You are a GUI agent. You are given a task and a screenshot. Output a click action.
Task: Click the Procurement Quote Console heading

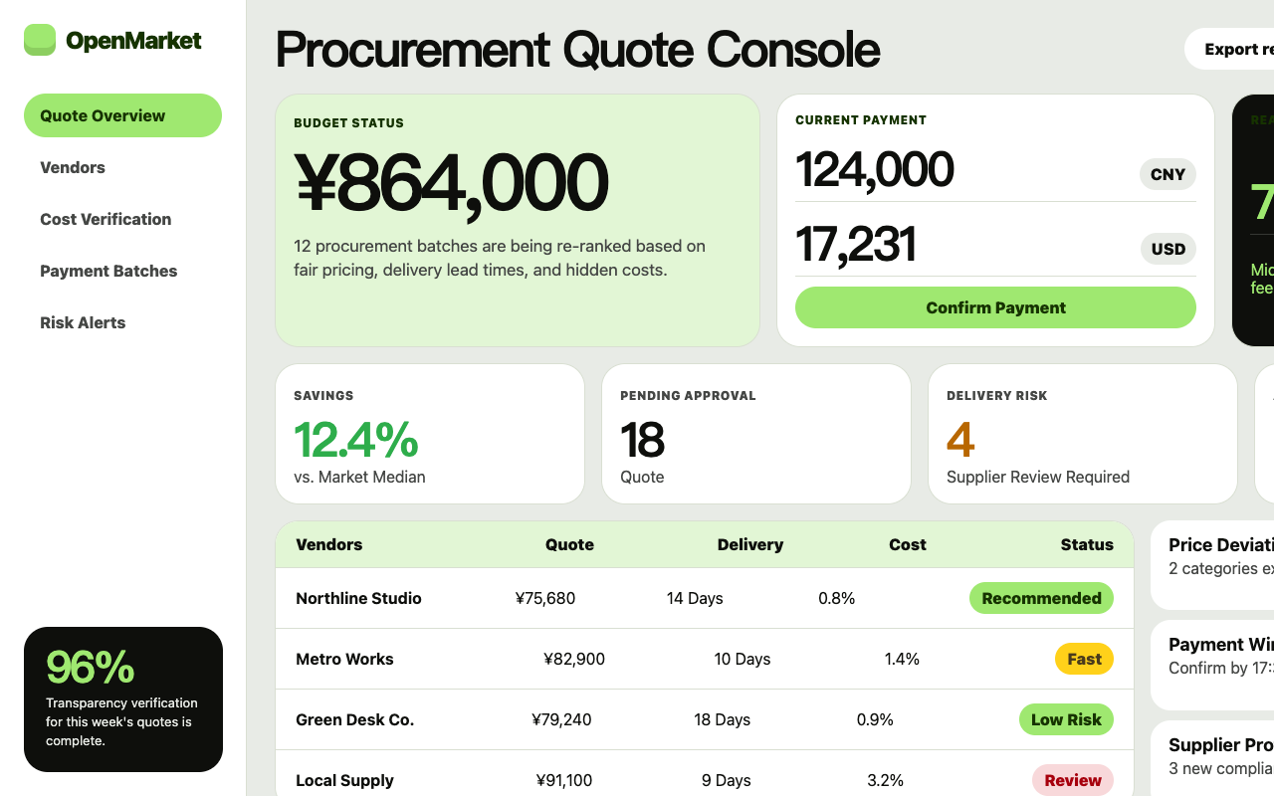(x=578, y=49)
